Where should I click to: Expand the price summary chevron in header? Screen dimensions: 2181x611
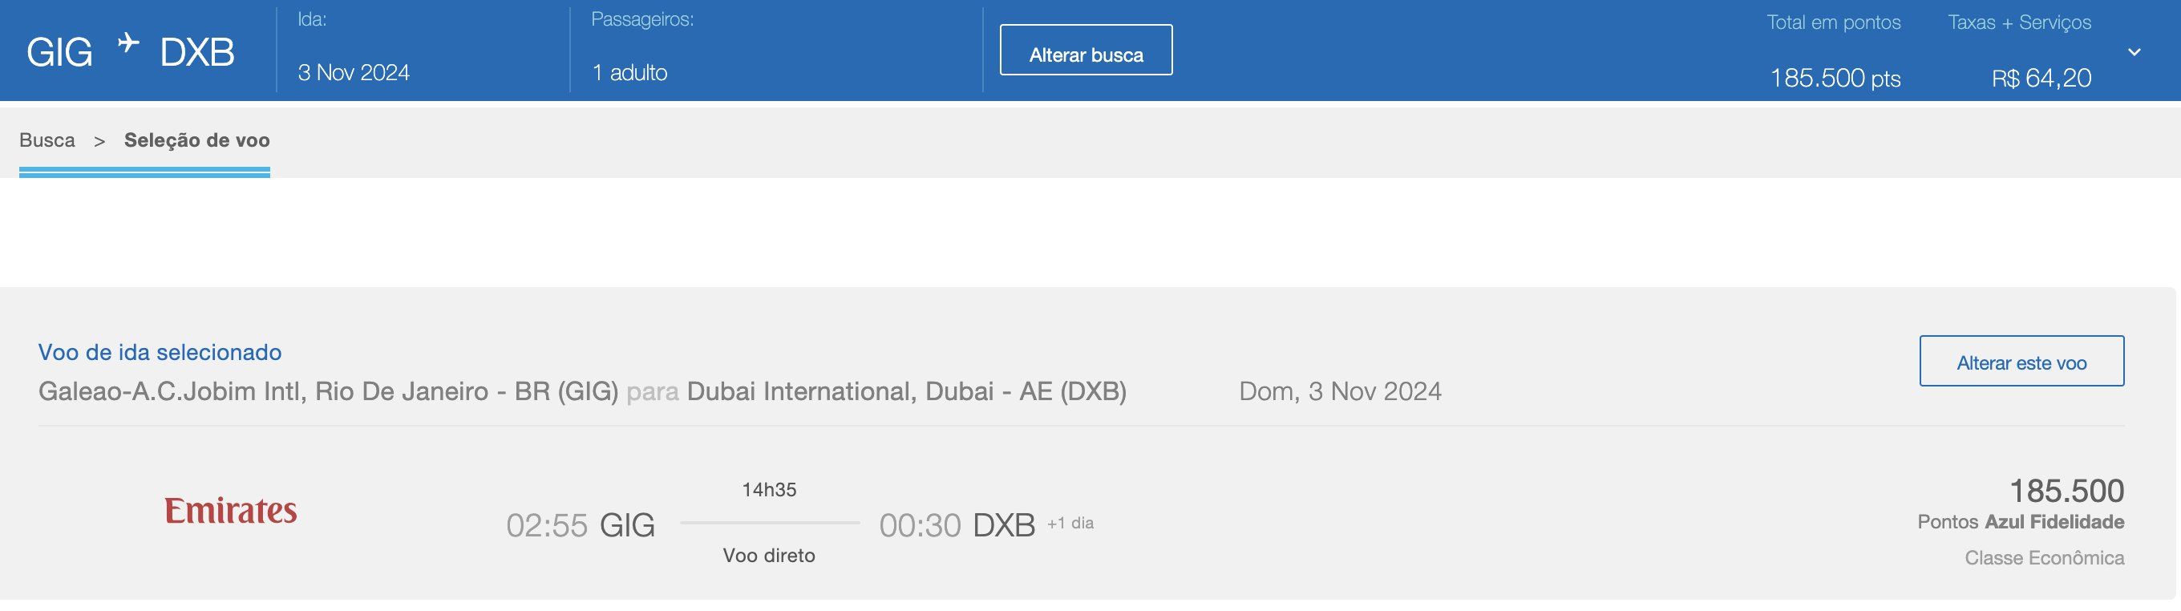click(x=2134, y=52)
